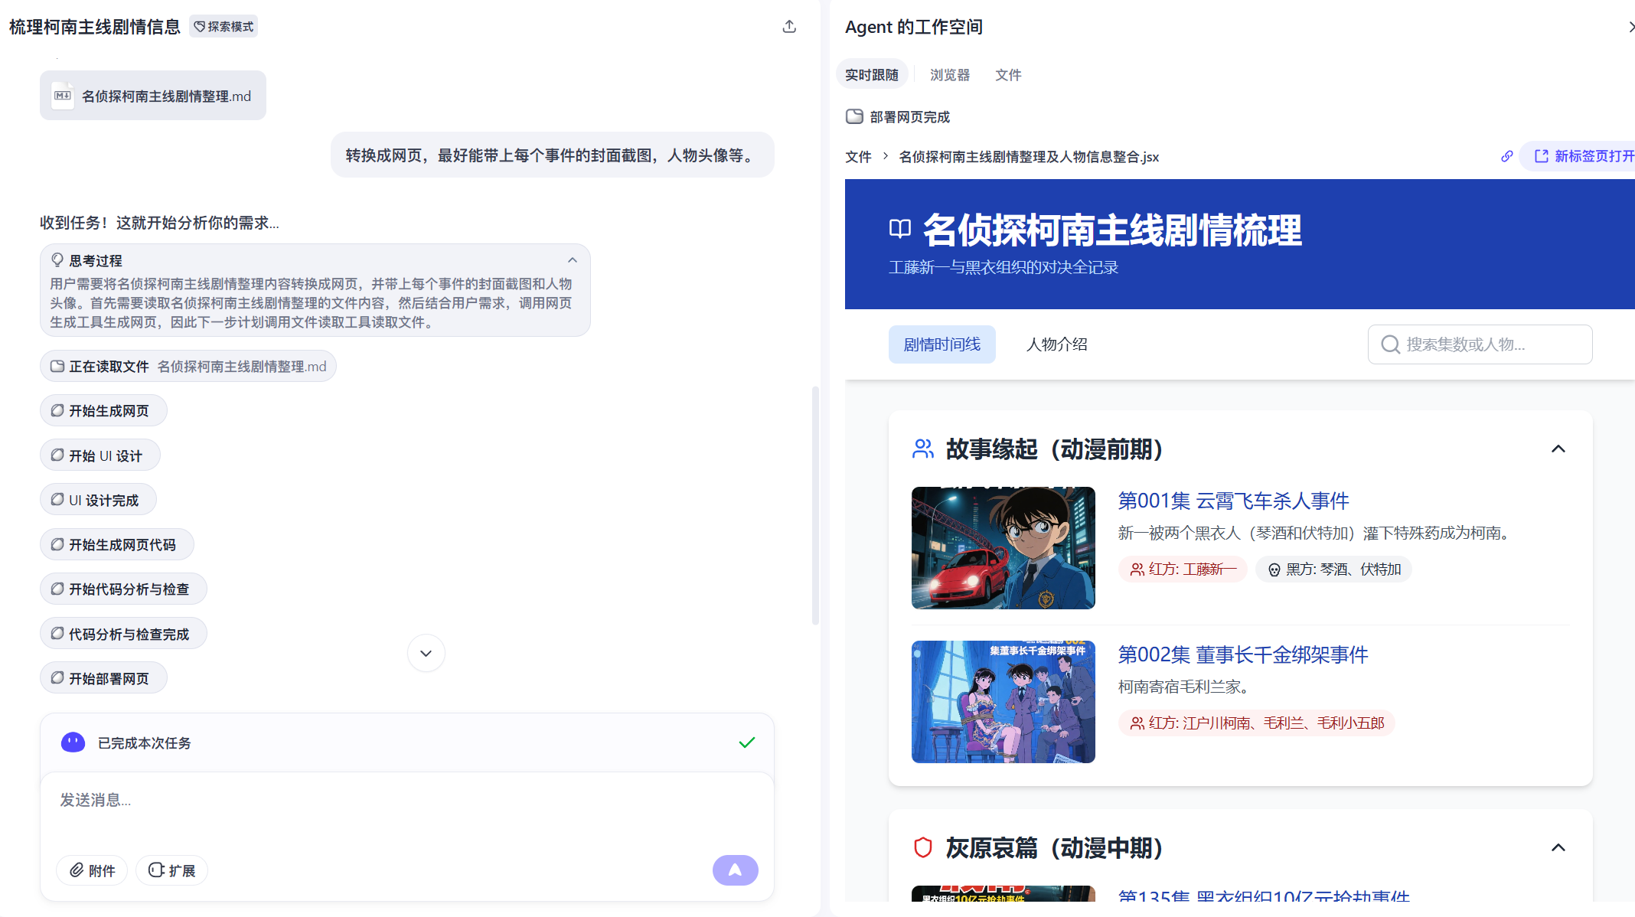Open link 第002集 董事长千金绑架事件
This screenshot has width=1635, height=917.
(1243, 654)
